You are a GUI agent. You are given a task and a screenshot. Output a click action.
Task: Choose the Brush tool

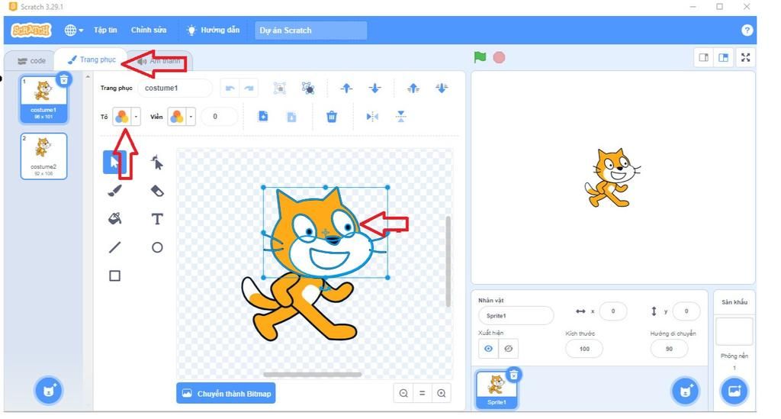(x=114, y=191)
